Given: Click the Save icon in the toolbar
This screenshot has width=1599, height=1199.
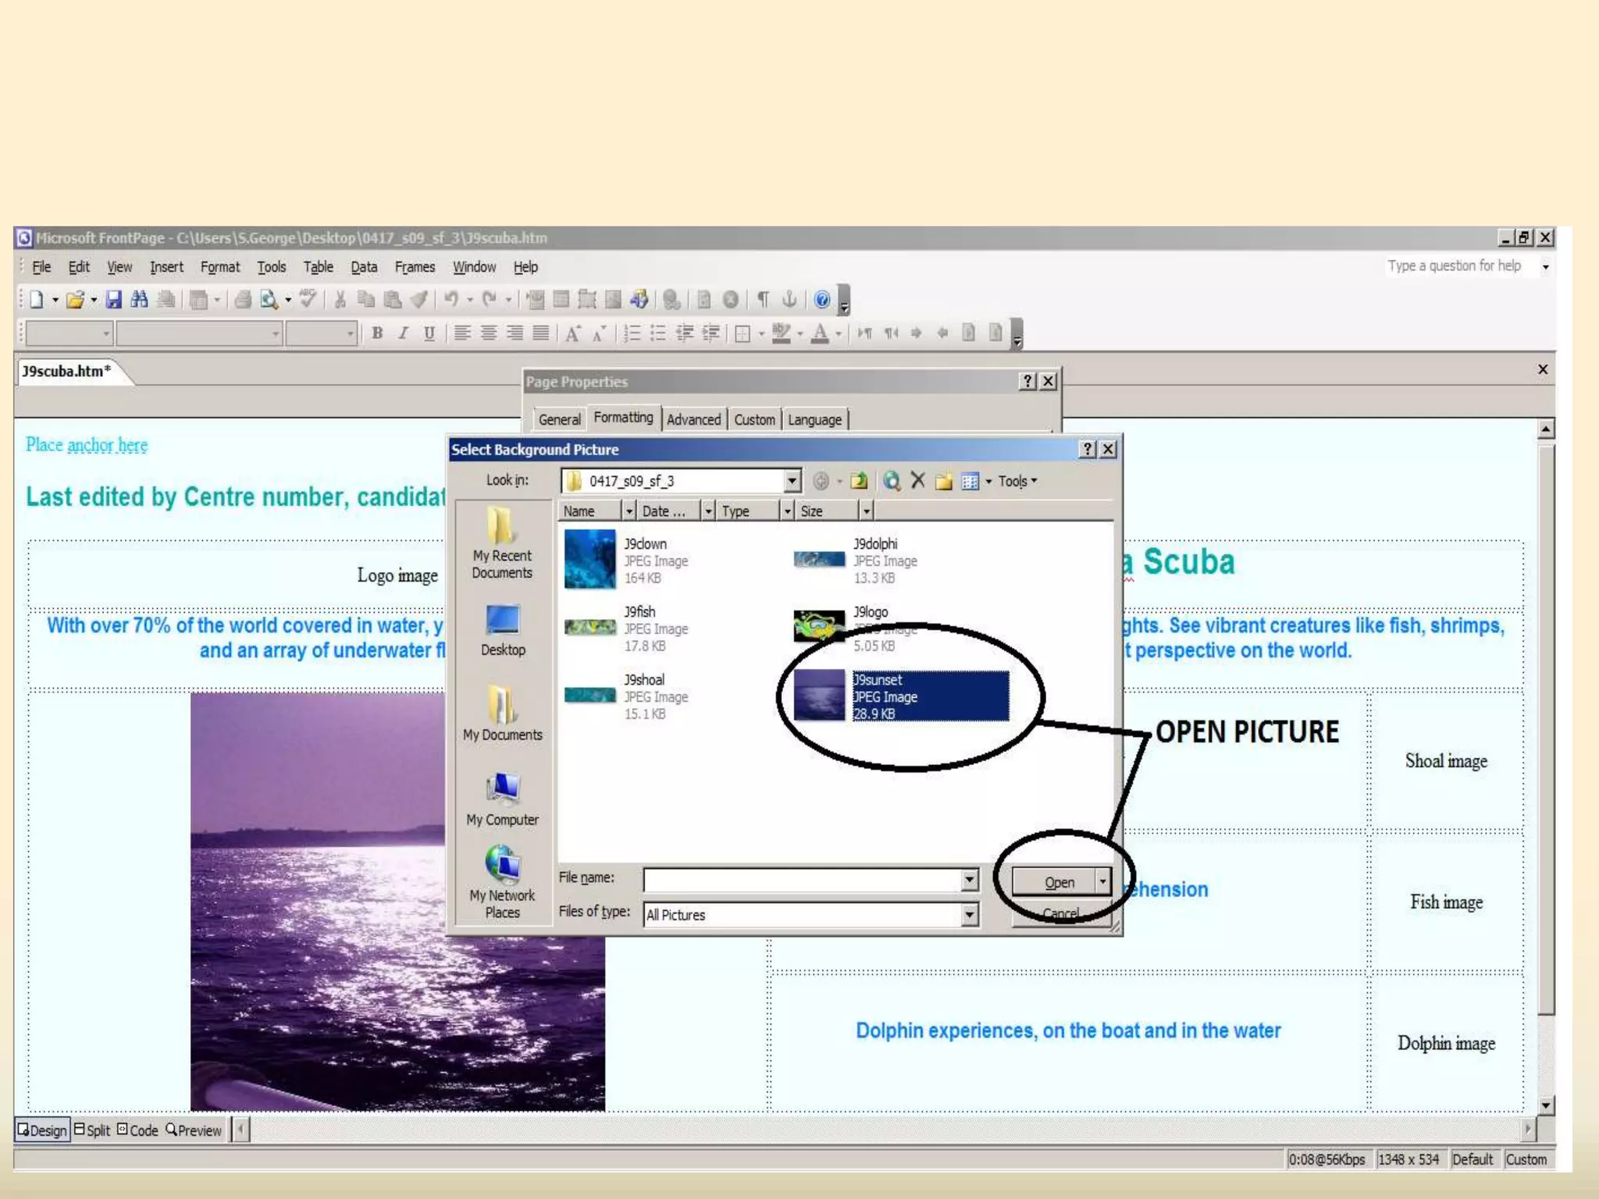Looking at the screenshot, I should coord(114,300).
